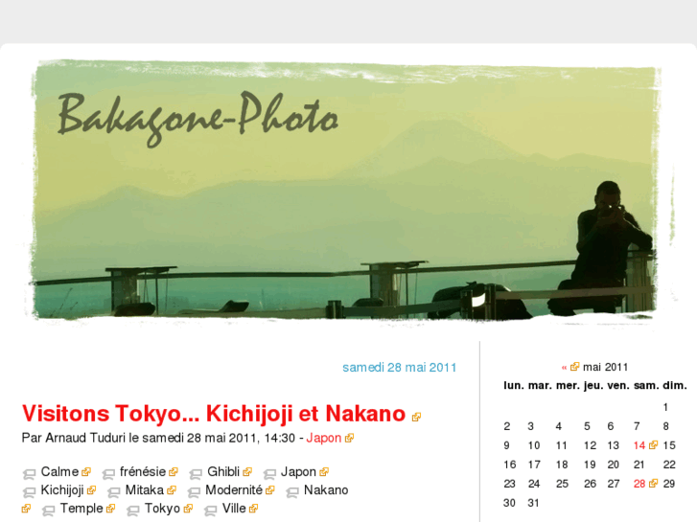Viewport: 697px width, 522px height.
Task: Click the Bakagone-Photo header banner image
Action: 347,191
